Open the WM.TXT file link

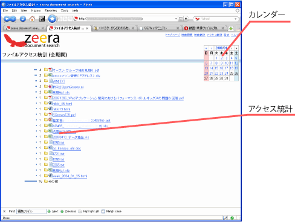coord(59,81)
